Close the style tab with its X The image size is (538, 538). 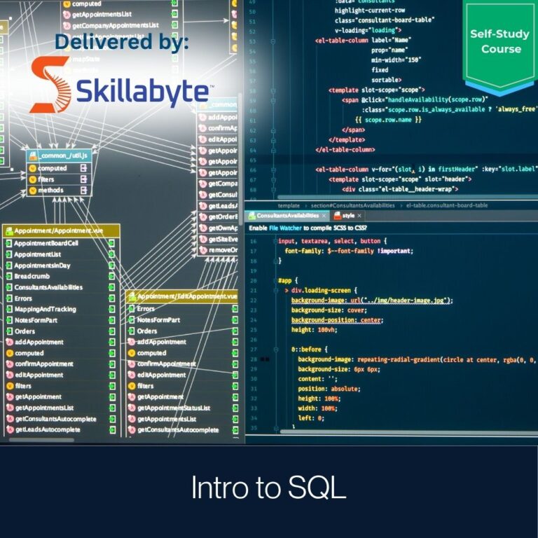(x=359, y=216)
